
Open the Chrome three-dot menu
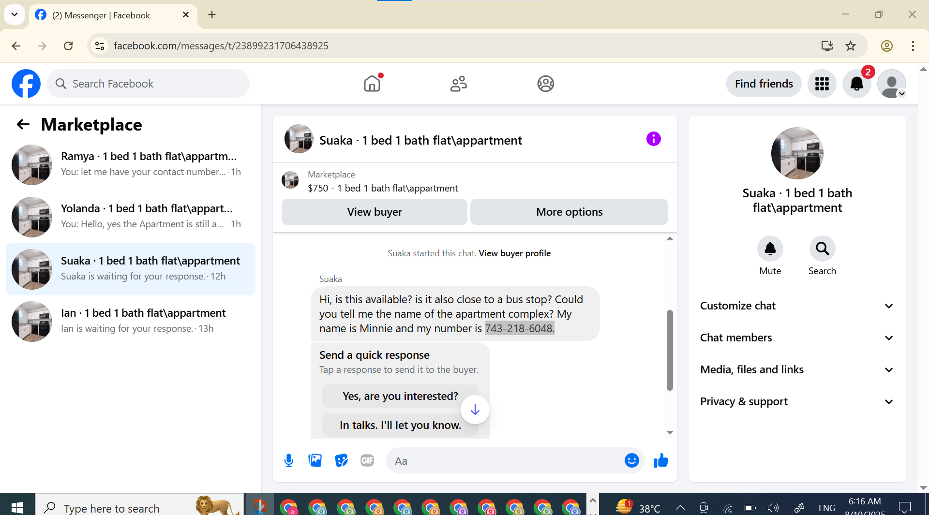[x=913, y=45]
